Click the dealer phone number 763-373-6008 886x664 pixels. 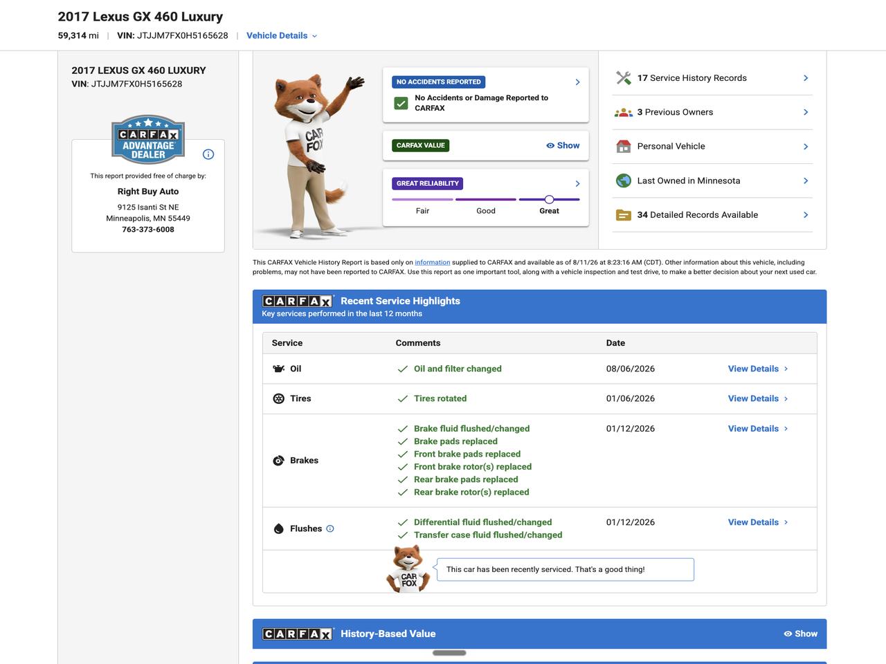(148, 230)
